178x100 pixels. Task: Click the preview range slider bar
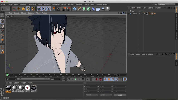pyautogui.click(x=33, y=79)
